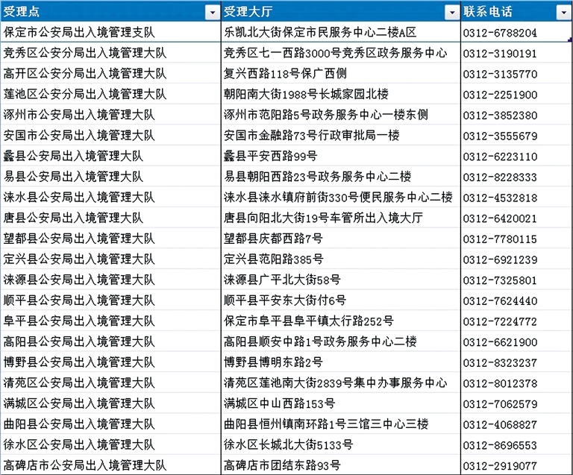Select cell 高阳县公安局出入境管理大队
The width and height of the screenshot is (573, 475).
110,342
